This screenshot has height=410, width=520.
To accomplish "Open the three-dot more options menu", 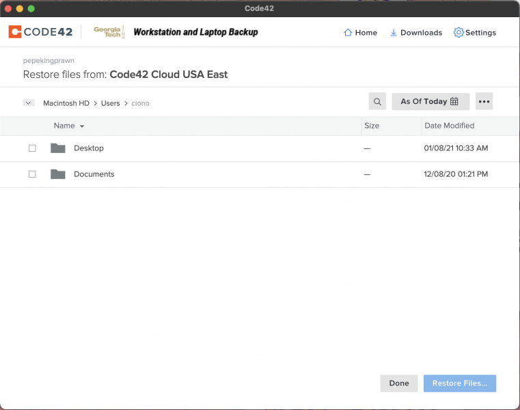I will (484, 101).
